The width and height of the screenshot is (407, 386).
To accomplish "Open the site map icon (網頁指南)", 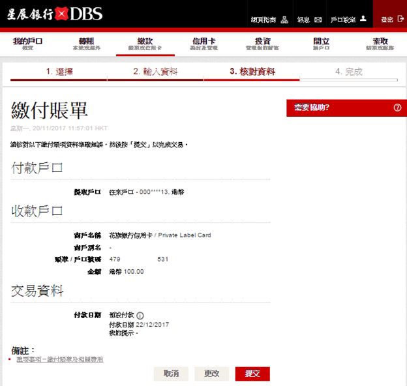I will (284, 20).
